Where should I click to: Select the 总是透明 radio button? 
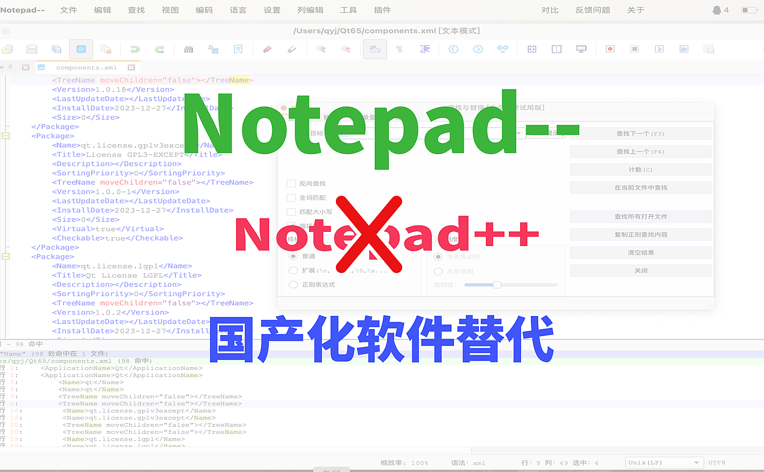438,271
